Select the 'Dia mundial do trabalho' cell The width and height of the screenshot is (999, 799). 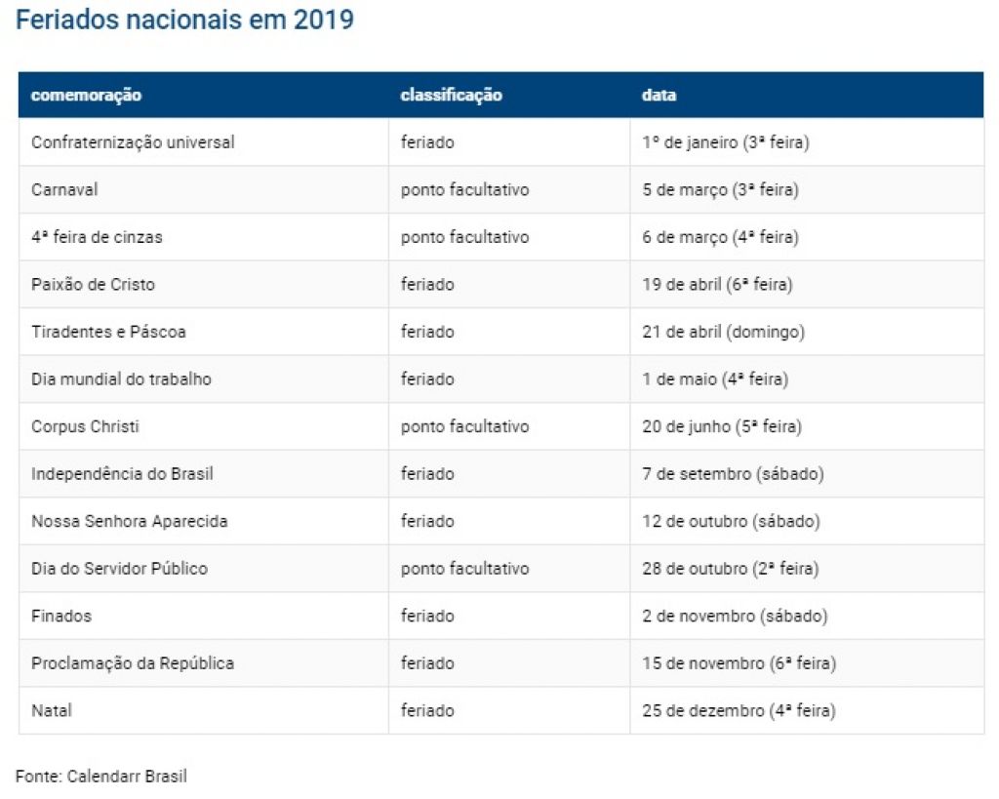pos(121,380)
